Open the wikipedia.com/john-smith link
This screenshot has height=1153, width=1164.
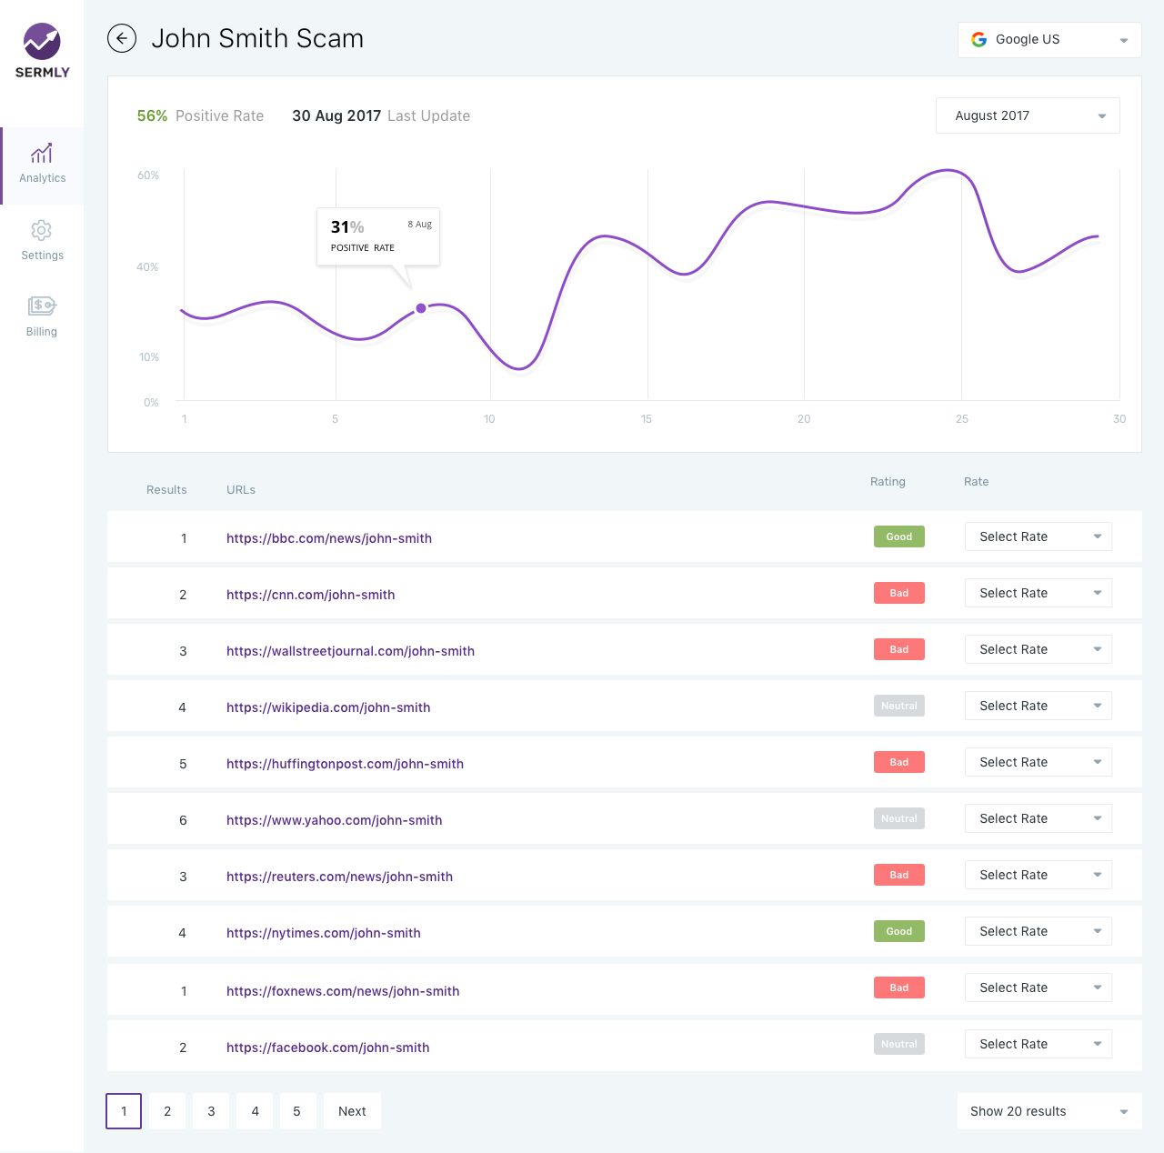click(328, 707)
